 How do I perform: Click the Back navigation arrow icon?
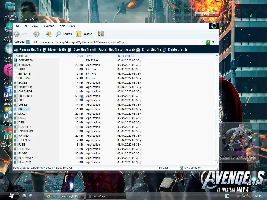click(x=16, y=34)
